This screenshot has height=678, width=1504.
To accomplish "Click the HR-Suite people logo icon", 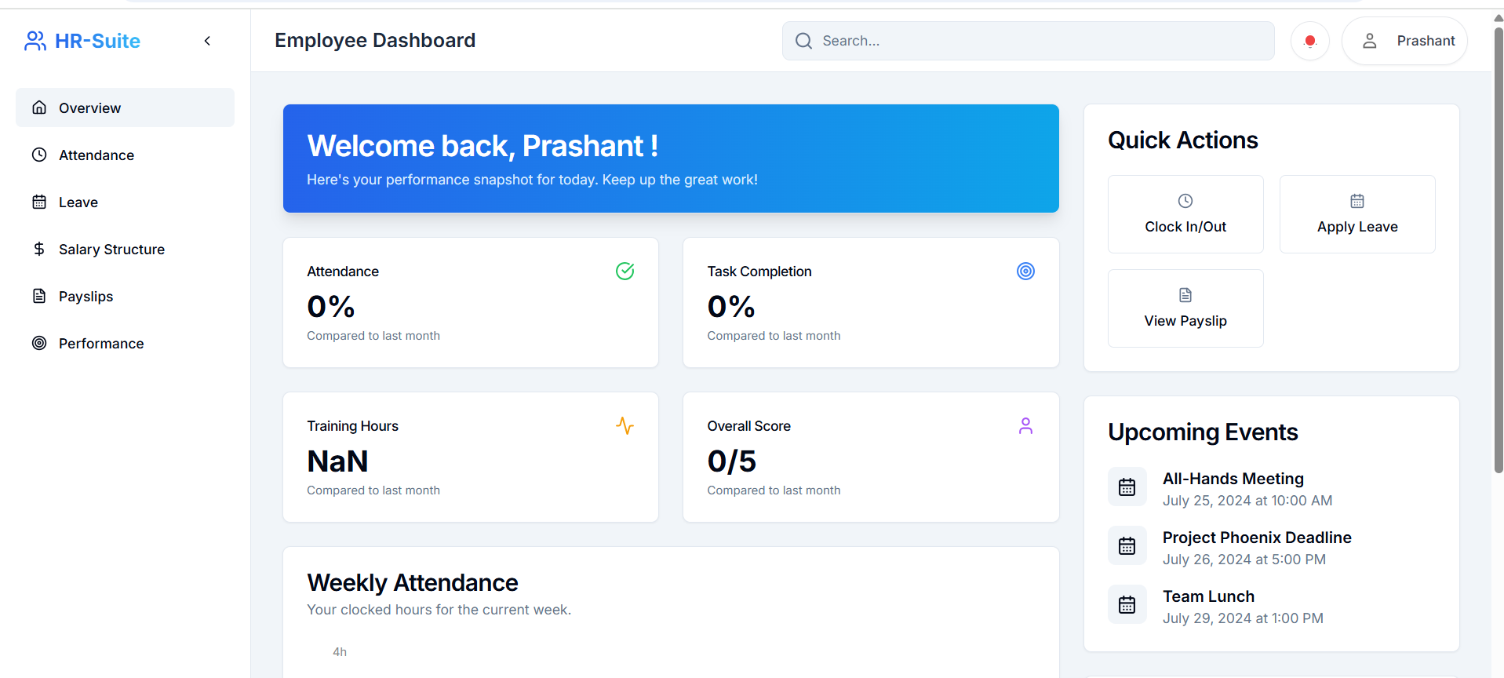I will pyautogui.click(x=35, y=41).
